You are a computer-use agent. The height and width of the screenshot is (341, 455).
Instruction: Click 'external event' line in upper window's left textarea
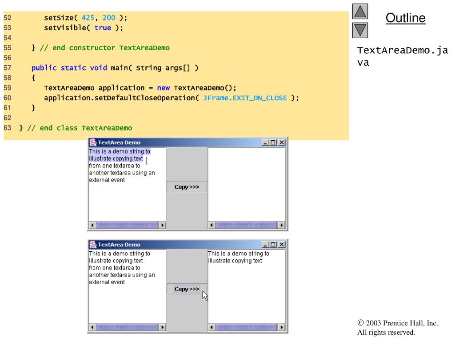pos(107,180)
